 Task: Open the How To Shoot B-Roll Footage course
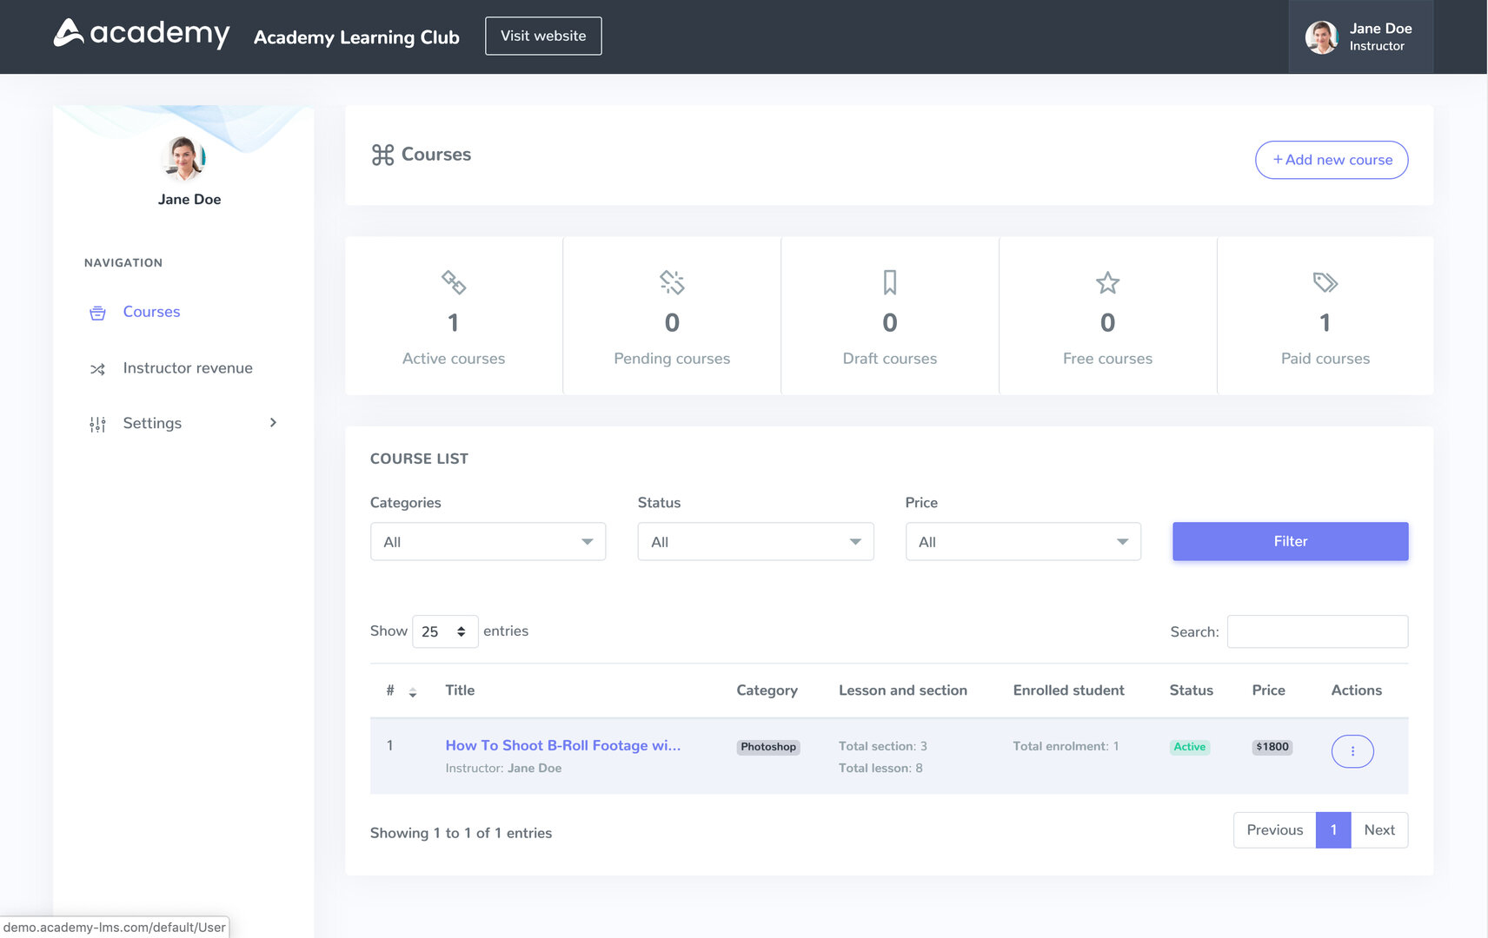[x=563, y=745]
